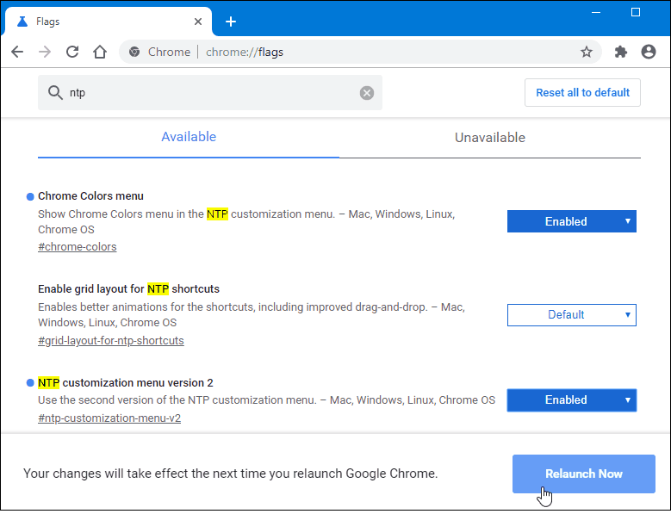Open the Extensions puzzle icon
This screenshot has width=671, height=514.
(620, 52)
